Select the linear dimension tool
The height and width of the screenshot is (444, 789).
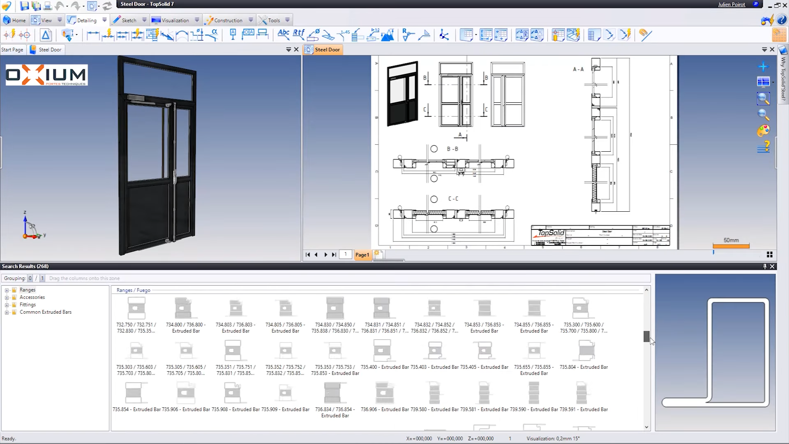93,35
